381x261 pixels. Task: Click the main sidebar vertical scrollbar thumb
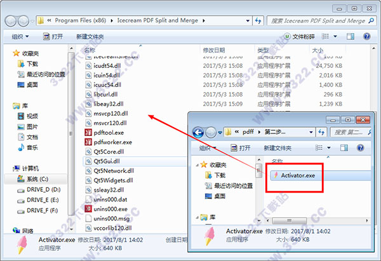coord(71,133)
